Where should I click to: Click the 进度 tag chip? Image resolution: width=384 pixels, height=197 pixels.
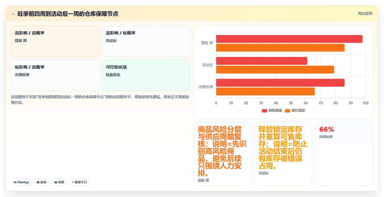coord(59,182)
